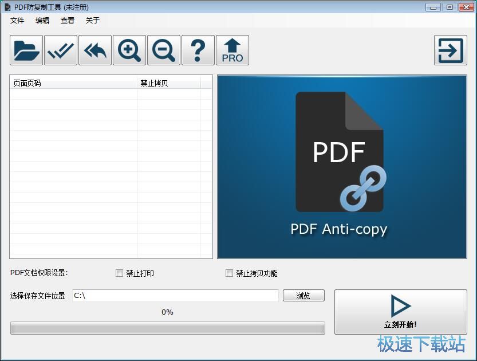Upgrade to PRO version
Screen dimensions: 477x361
(232, 50)
